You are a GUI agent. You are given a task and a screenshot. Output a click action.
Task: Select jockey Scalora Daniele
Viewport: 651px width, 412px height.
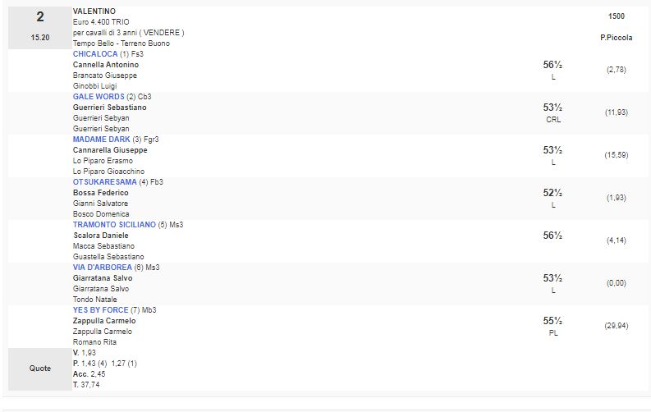(101, 236)
